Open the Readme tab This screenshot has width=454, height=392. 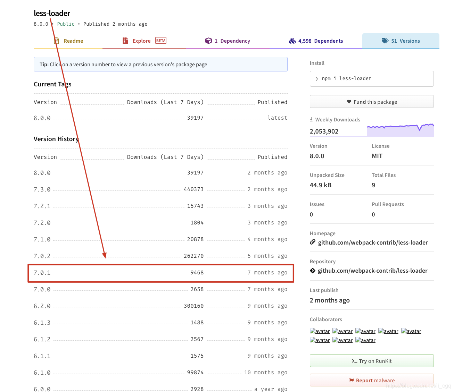68,41
